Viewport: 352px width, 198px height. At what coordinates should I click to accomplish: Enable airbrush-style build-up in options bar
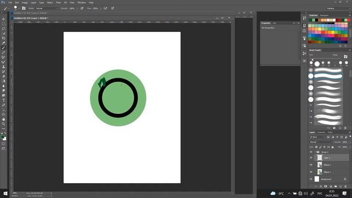(105, 8)
